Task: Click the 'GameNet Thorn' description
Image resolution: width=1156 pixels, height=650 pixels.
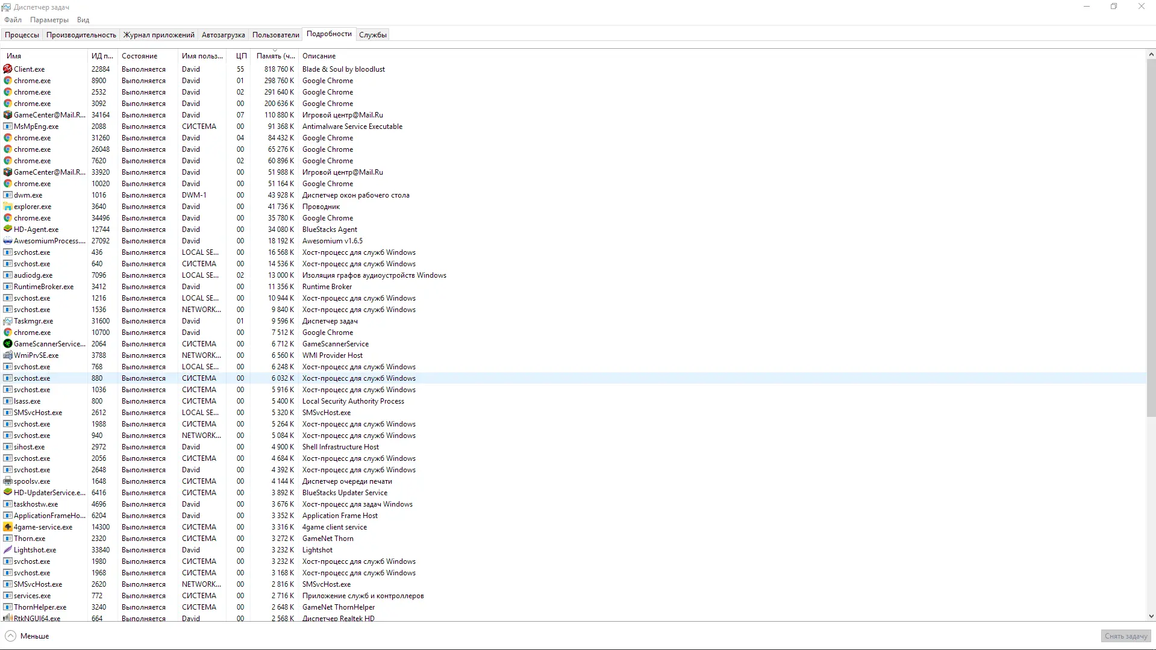Action: (328, 539)
